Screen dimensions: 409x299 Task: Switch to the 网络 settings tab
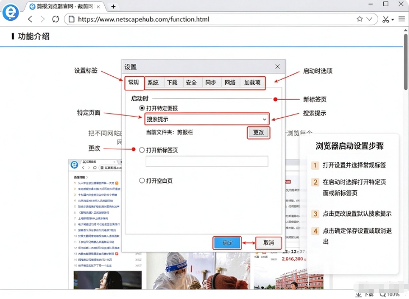click(x=230, y=83)
